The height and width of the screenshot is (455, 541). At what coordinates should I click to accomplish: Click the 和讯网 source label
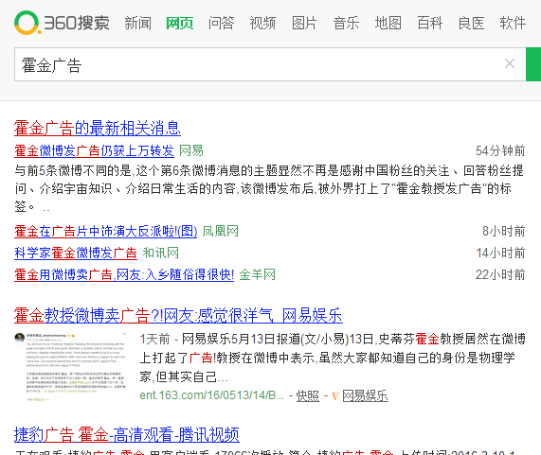pos(161,254)
